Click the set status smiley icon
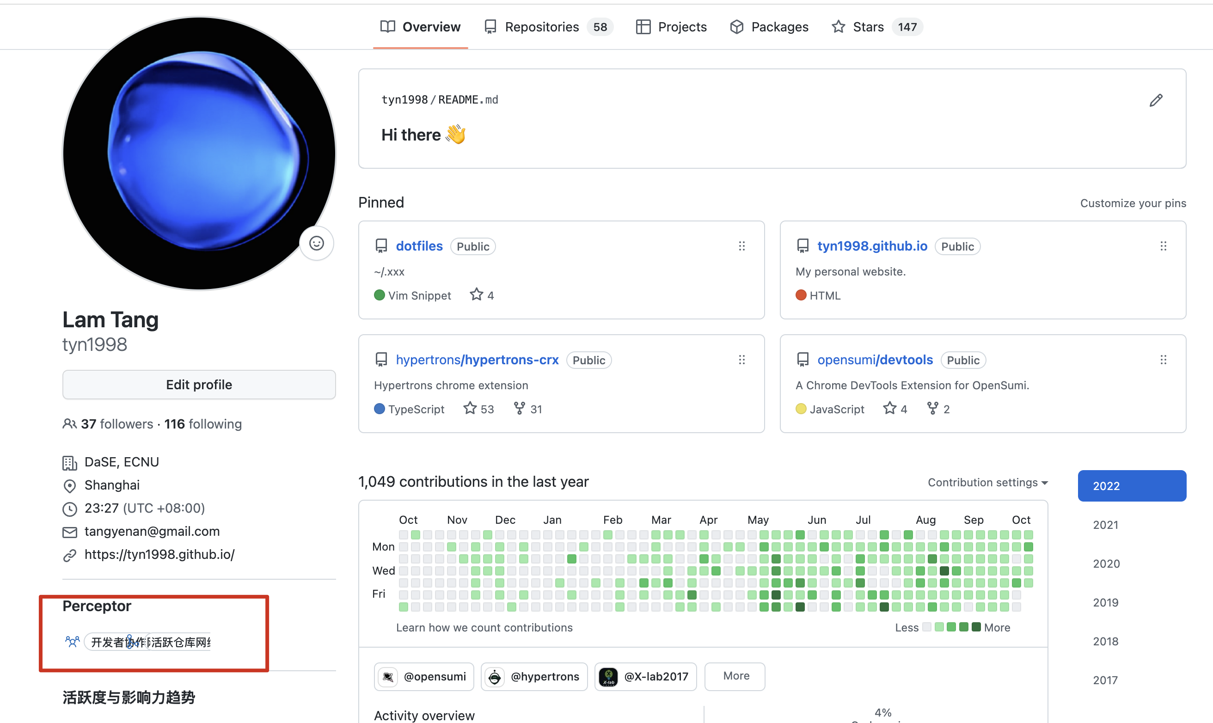Screen dimensions: 1213x723 [317, 243]
